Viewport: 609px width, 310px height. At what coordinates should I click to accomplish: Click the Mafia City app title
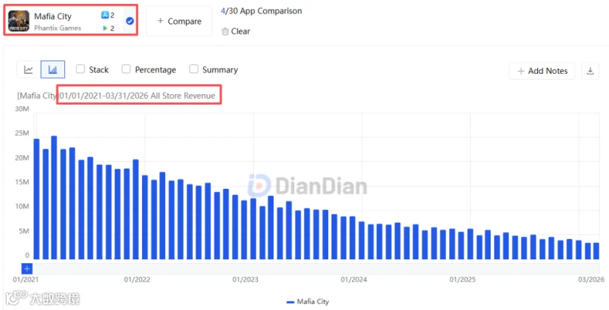[53, 16]
